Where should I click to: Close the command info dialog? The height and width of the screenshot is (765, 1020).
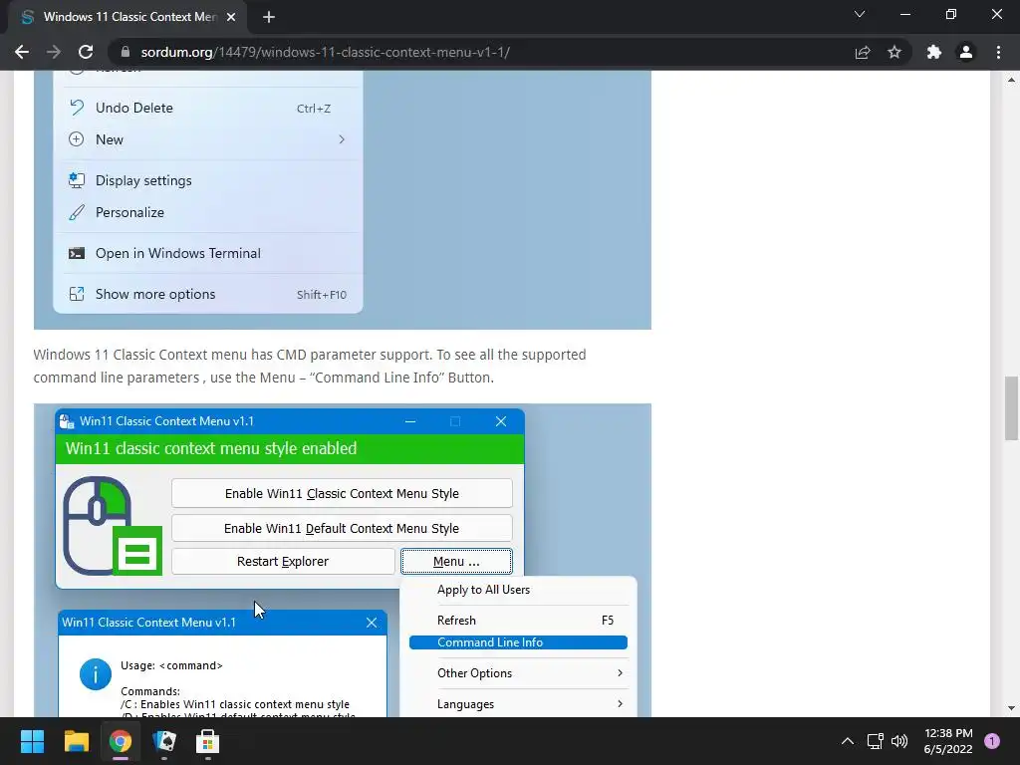click(x=372, y=623)
